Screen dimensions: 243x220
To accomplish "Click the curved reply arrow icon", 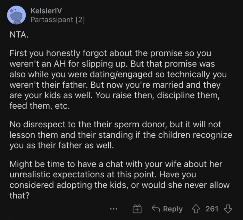I will [x=156, y=209].
